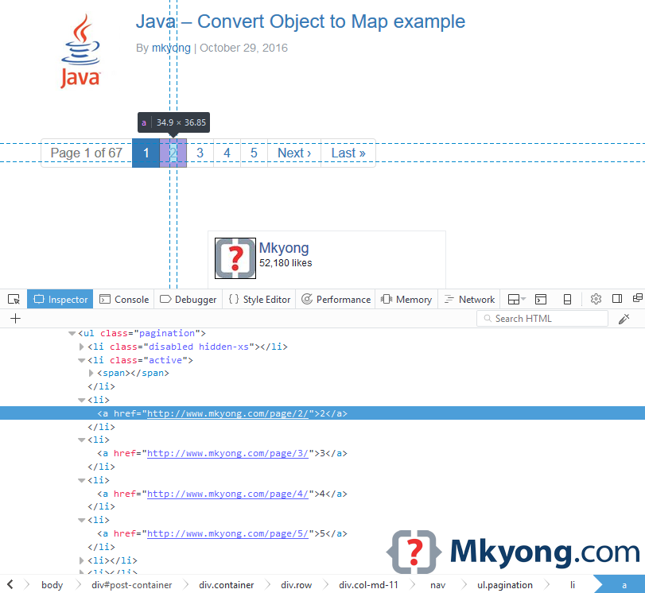This screenshot has width=645, height=593.
Task: Select div#post-container in breadcrumb
Action: pyautogui.click(x=132, y=585)
